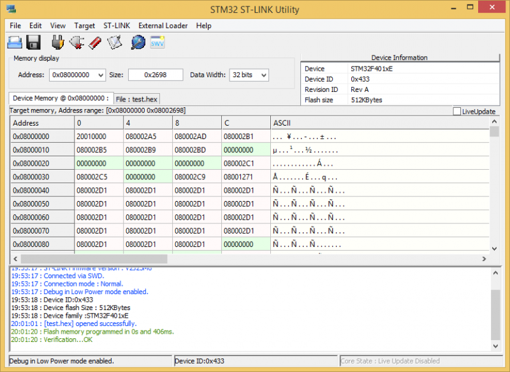The width and height of the screenshot is (510, 372).
Task: Select cell 080002C1 in row 0x08000020
Action: (x=246, y=163)
